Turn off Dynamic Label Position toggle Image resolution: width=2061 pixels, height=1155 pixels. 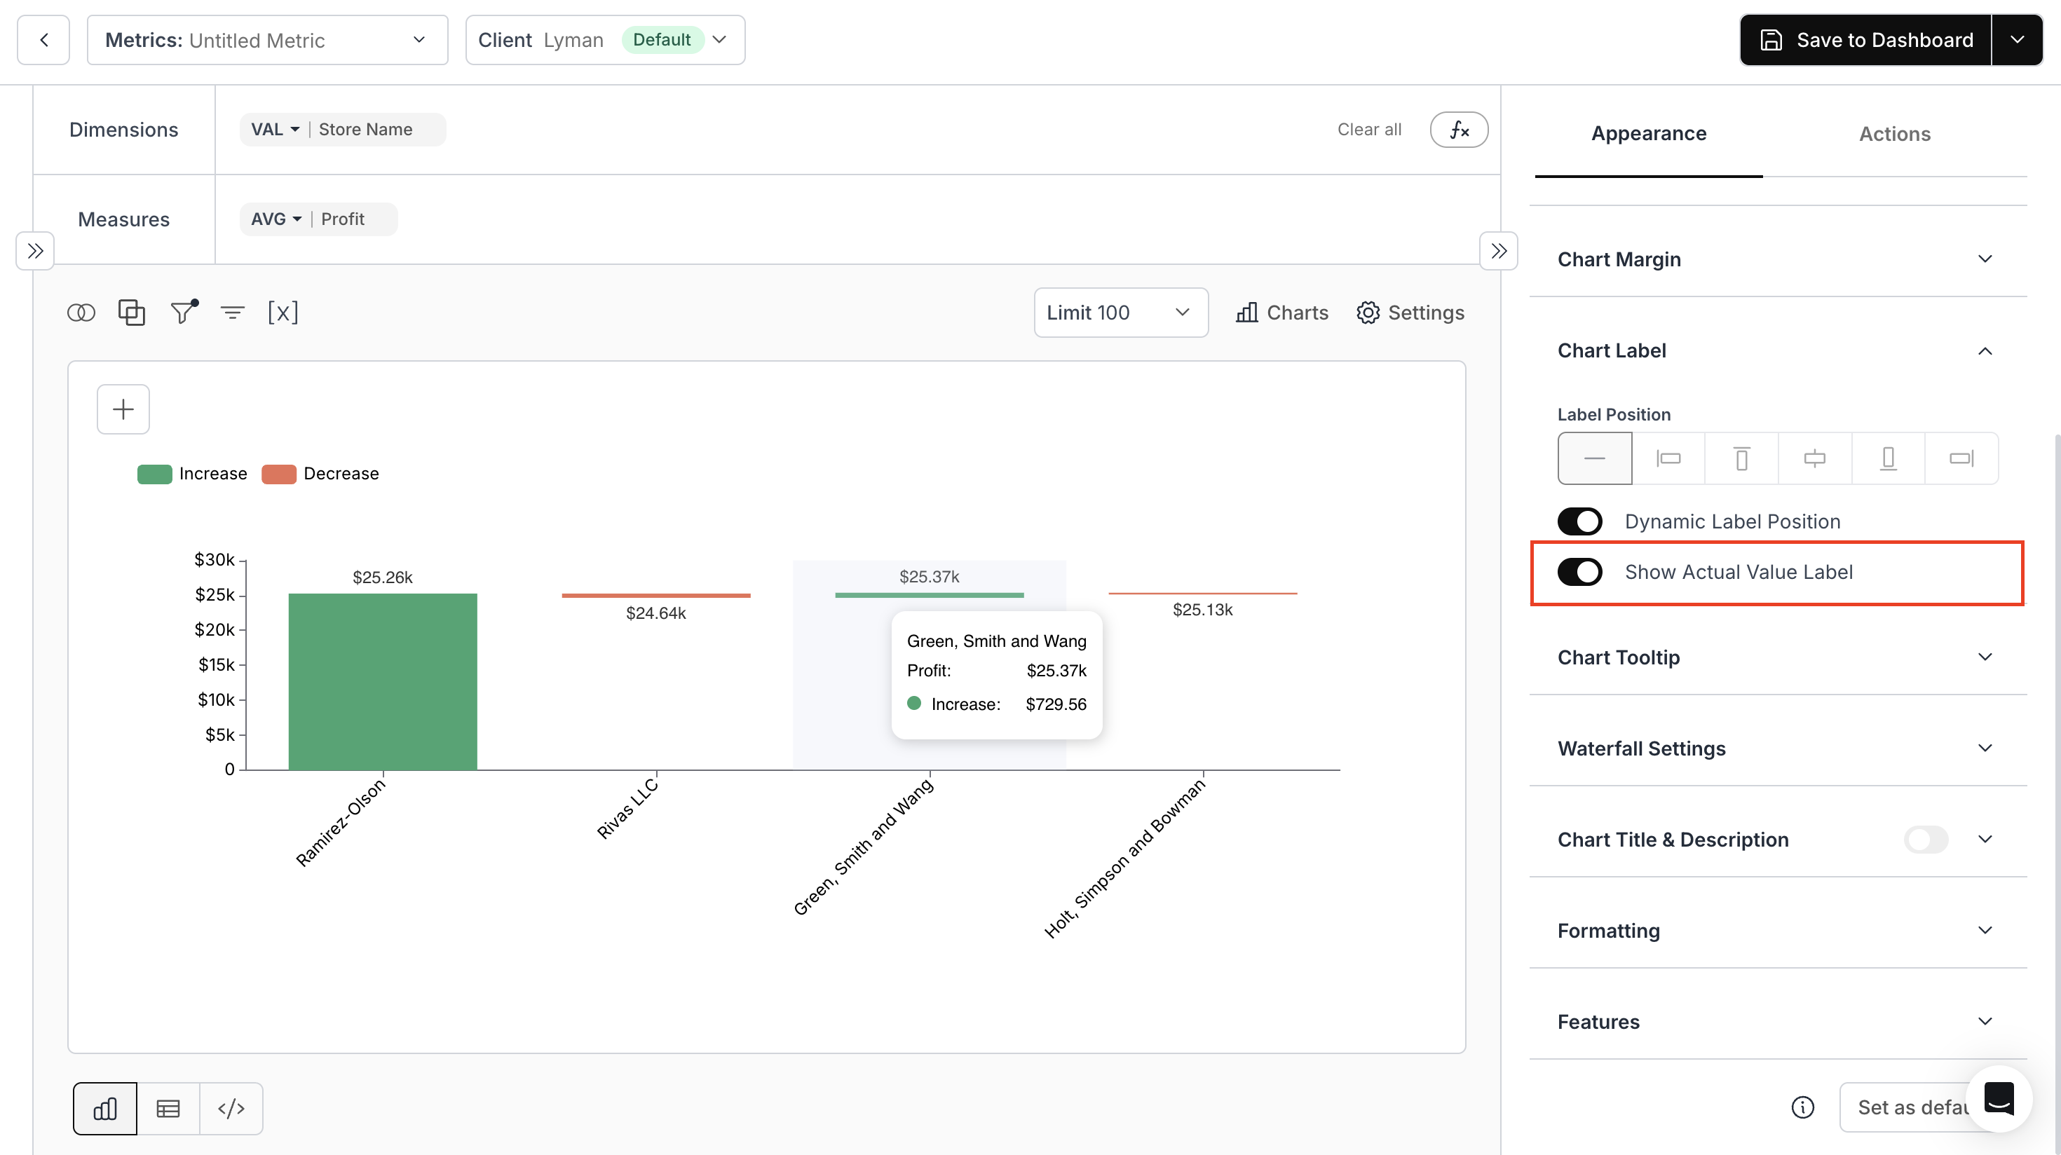pos(1579,521)
